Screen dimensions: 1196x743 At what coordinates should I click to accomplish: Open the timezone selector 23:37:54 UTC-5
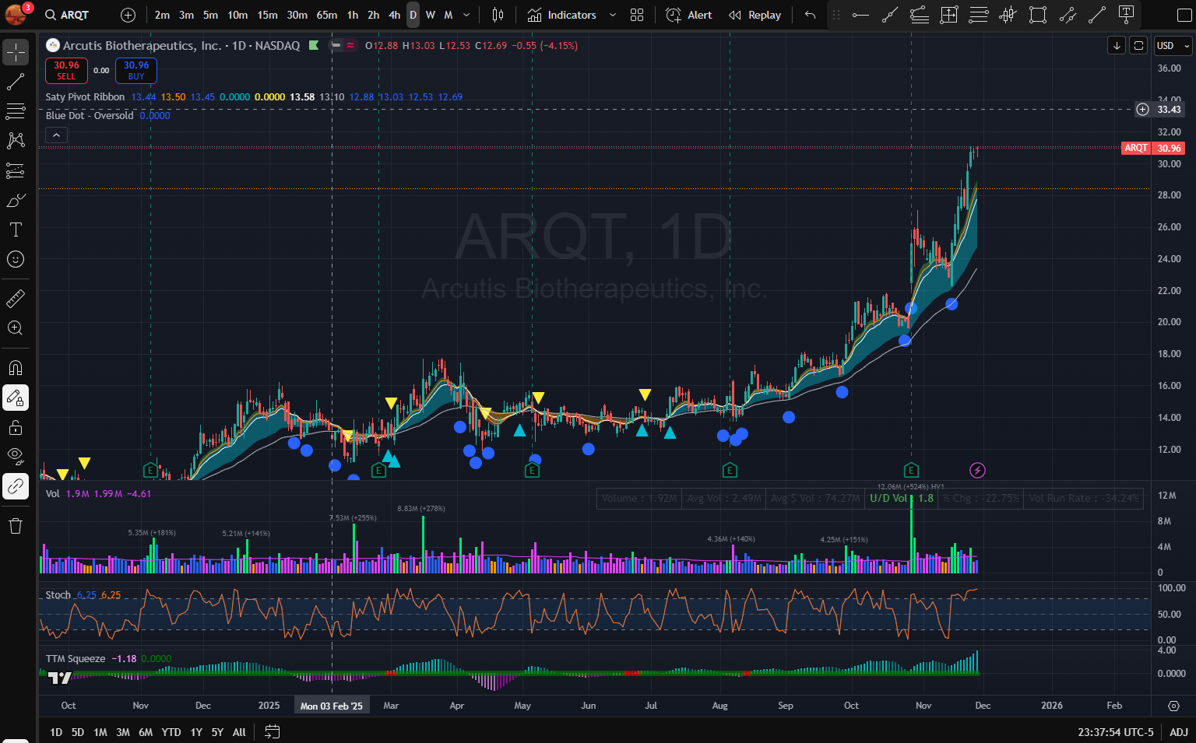[1116, 731]
